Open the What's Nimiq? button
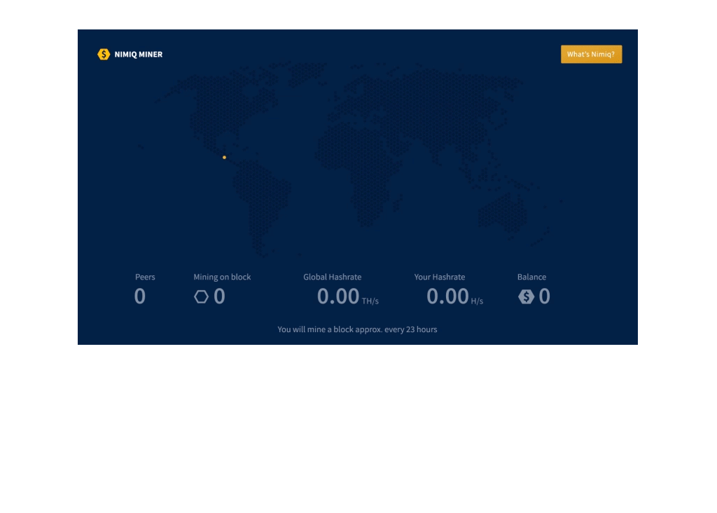 click(591, 55)
